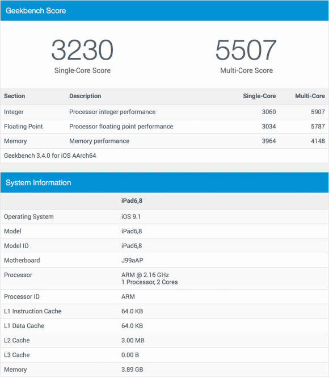Click the Single-Core Score value 3230
This screenshot has height=377, width=329.
(x=82, y=50)
